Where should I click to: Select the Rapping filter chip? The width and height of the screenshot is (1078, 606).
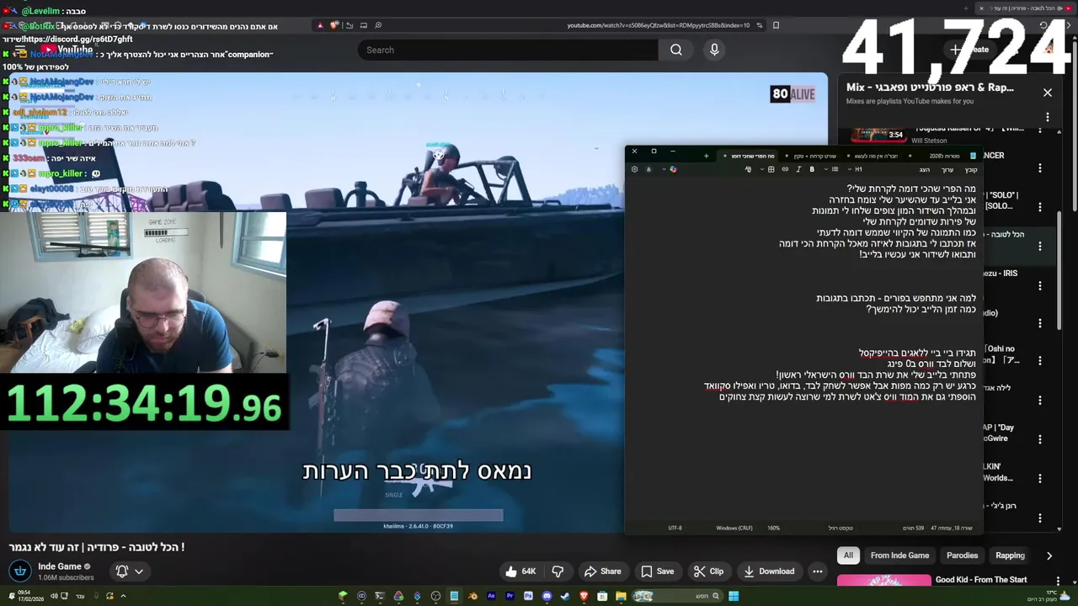coord(1010,555)
